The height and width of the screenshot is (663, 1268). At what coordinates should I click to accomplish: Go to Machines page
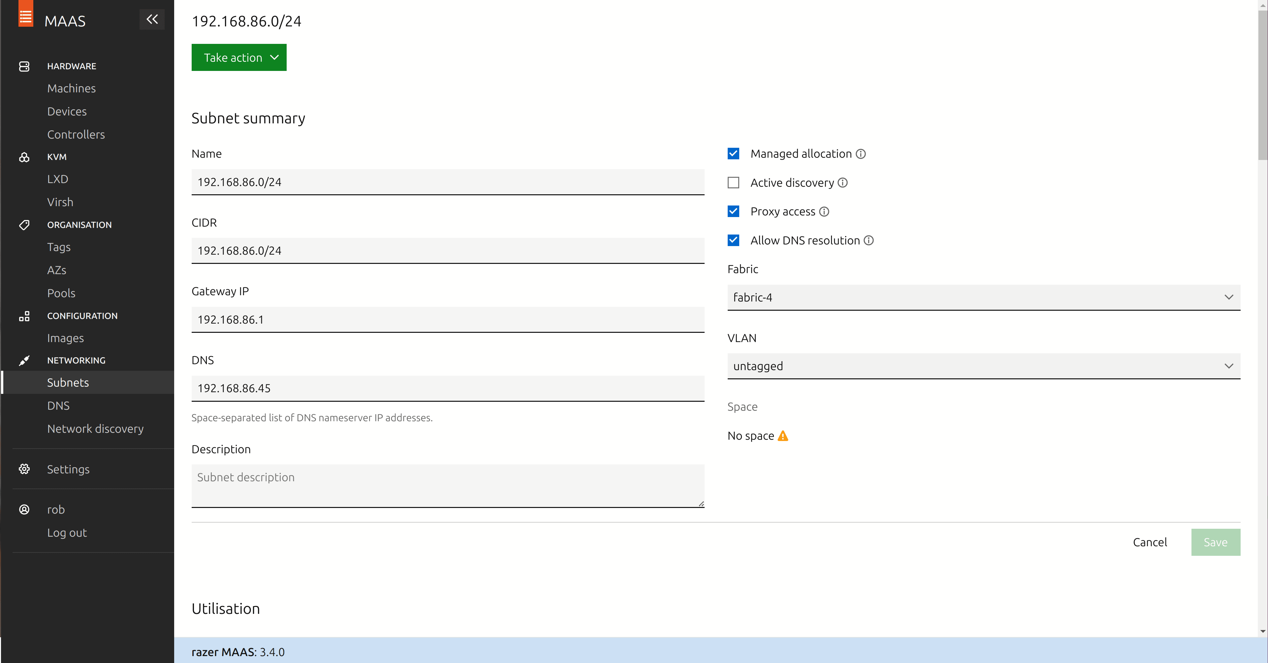pyautogui.click(x=71, y=89)
